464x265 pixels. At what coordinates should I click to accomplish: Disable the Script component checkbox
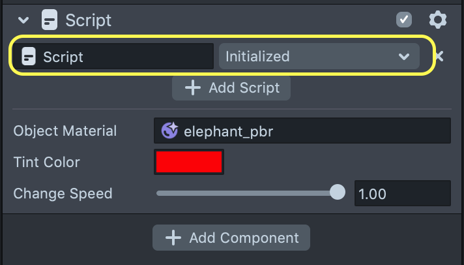click(404, 20)
